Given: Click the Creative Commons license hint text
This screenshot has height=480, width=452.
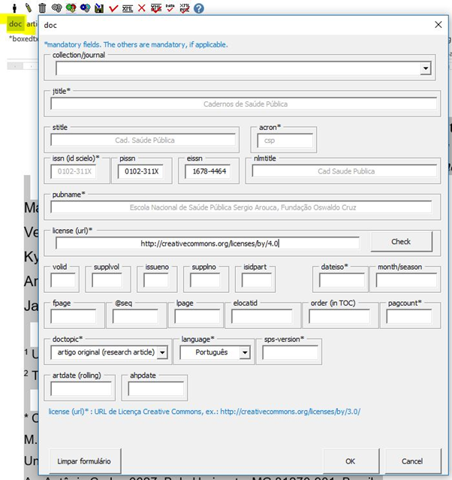Looking at the screenshot, I should pos(204,412).
